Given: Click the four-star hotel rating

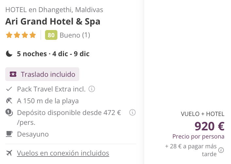Looking at the screenshot, I should (21, 35).
